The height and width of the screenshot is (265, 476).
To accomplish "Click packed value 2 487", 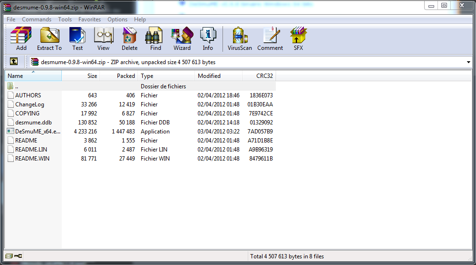I will pos(128,150).
